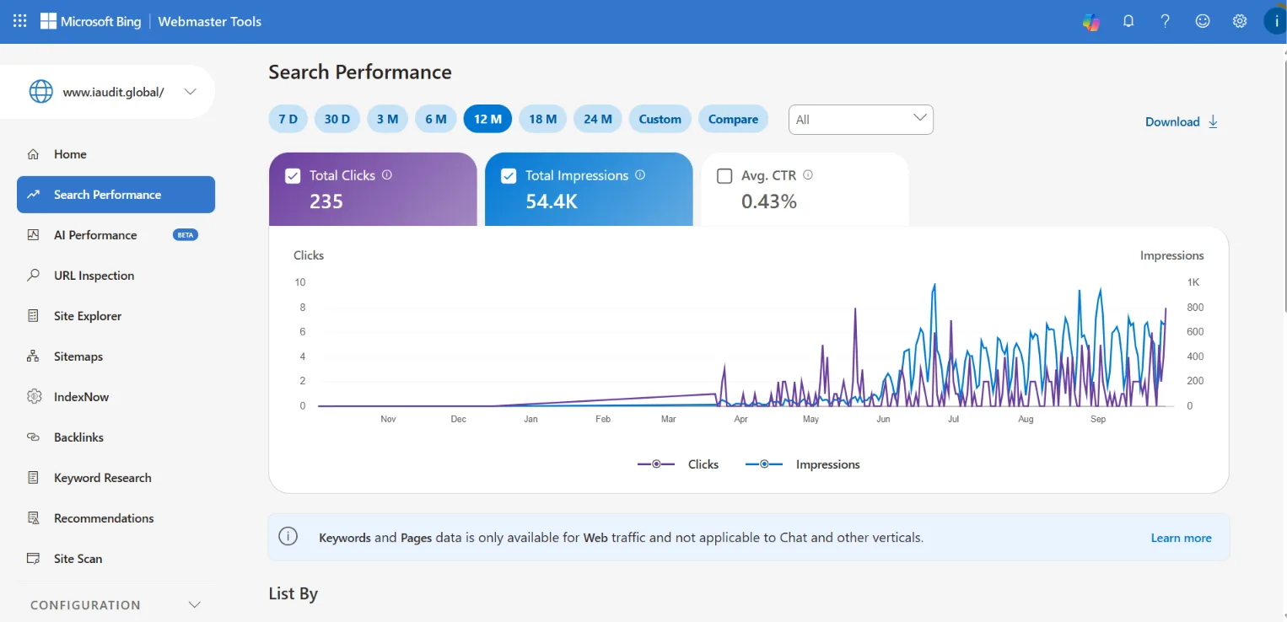Open the help question mark icon

pos(1166,21)
